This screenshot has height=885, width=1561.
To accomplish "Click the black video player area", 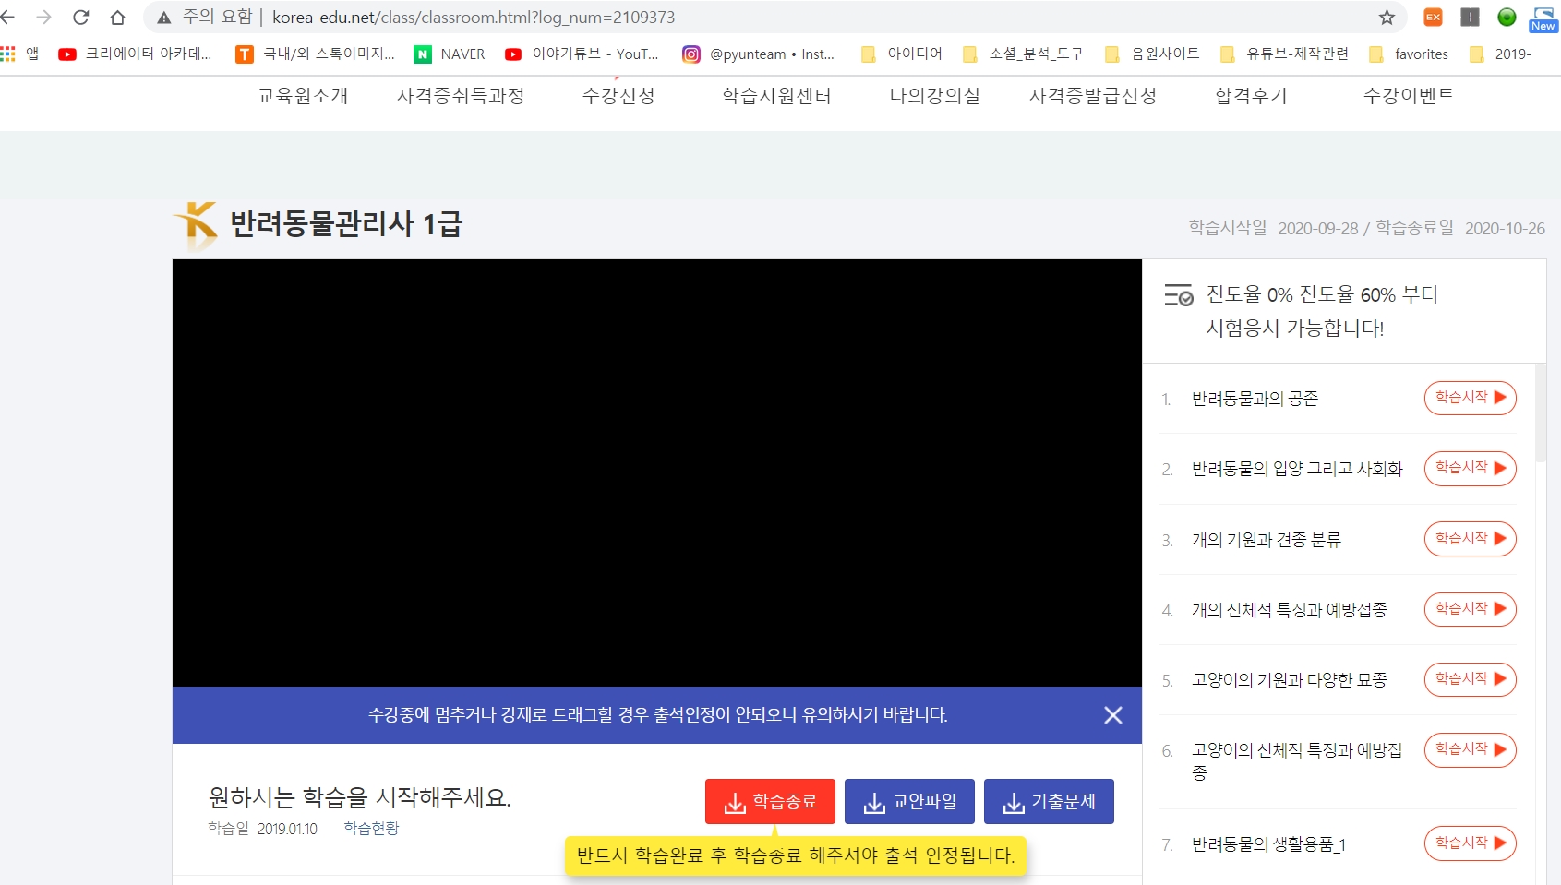I will pyautogui.click(x=657, y=472).
